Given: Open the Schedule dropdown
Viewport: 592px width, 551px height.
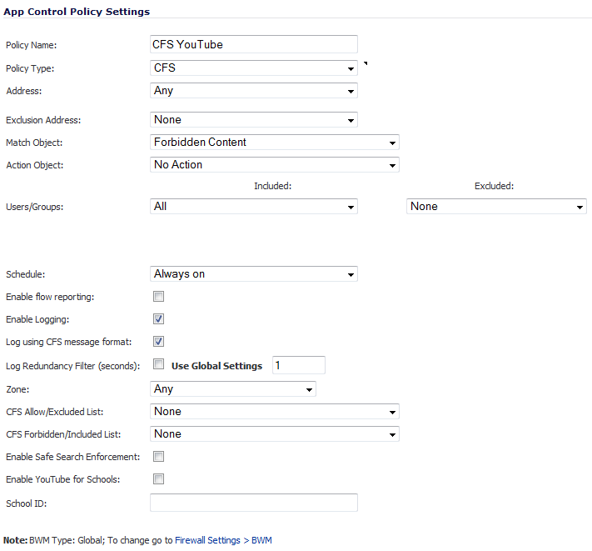Looking at the screenshot, I should coord(254,274).
